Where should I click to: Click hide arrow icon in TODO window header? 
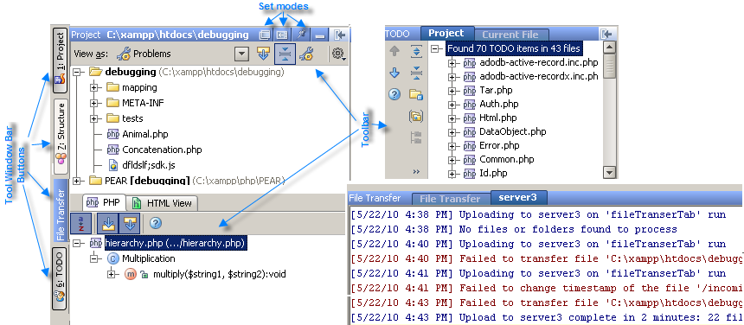tap(606, 34)
